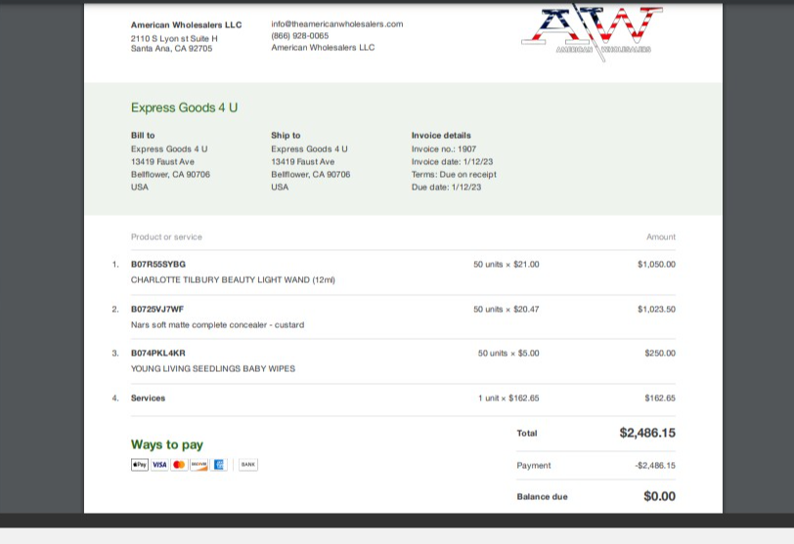Select product code B07R55SYBG
Image resolution: width=794 pixels, height=544 pixels.
tap(158, 265)
